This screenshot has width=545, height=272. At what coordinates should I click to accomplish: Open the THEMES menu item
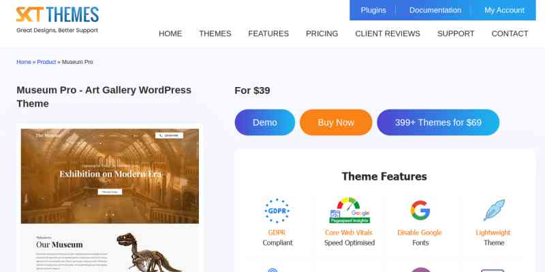tap(215, 33)
